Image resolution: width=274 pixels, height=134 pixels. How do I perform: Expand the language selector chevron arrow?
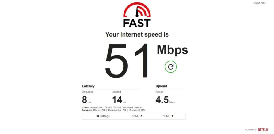pyautogui.click(x=267, y=3)
